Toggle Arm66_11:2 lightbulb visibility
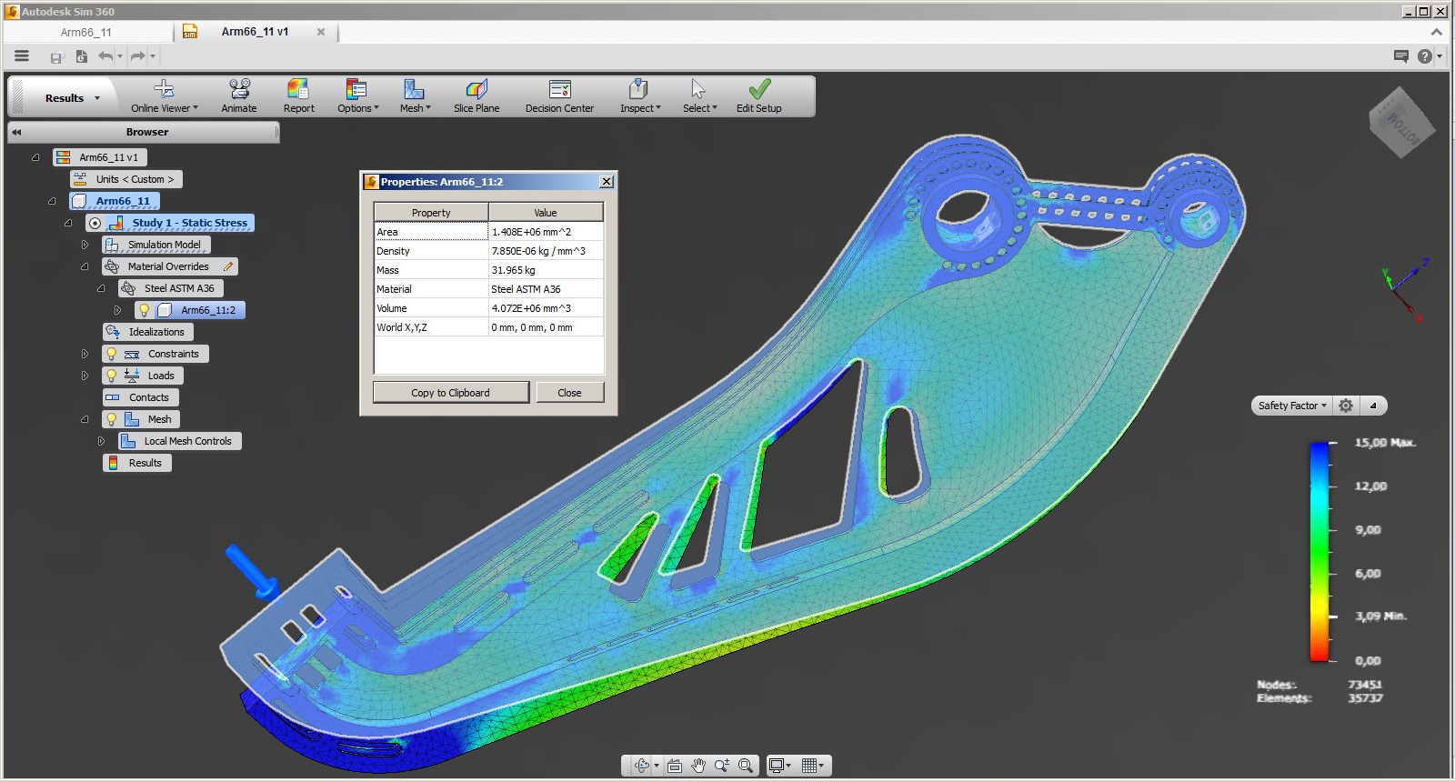This screenshot has height=782, width=1455. [144, 310]
